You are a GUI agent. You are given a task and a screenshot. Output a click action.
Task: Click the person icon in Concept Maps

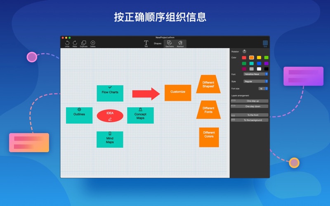[x=140, y=109]
